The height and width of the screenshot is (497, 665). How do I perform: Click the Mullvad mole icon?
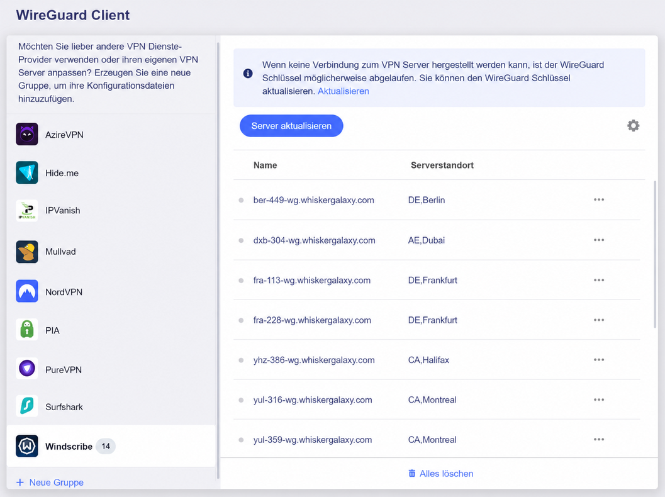(26, 252)
